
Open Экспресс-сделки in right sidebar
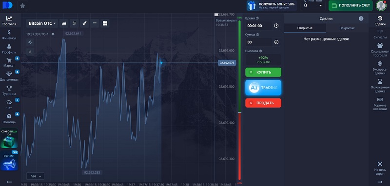click(380, 68)
